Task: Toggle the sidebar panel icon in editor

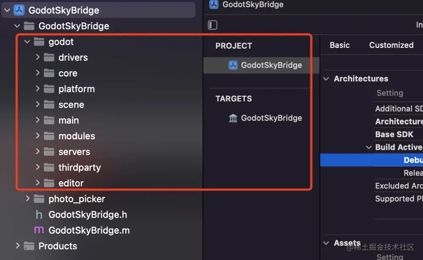Action: pos(213,25)
